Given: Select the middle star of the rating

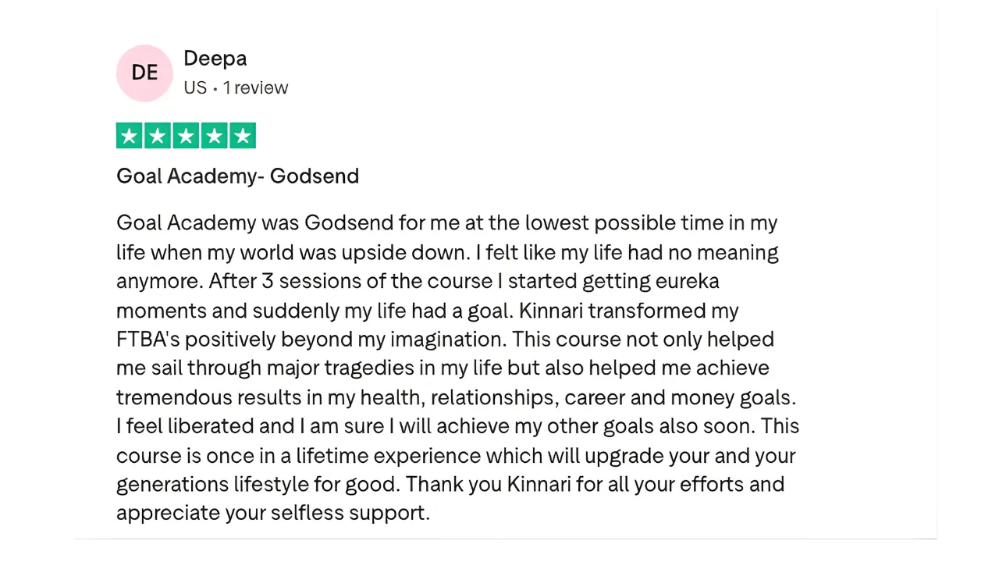Looking at the screenshot, I should tap(186, 137).
